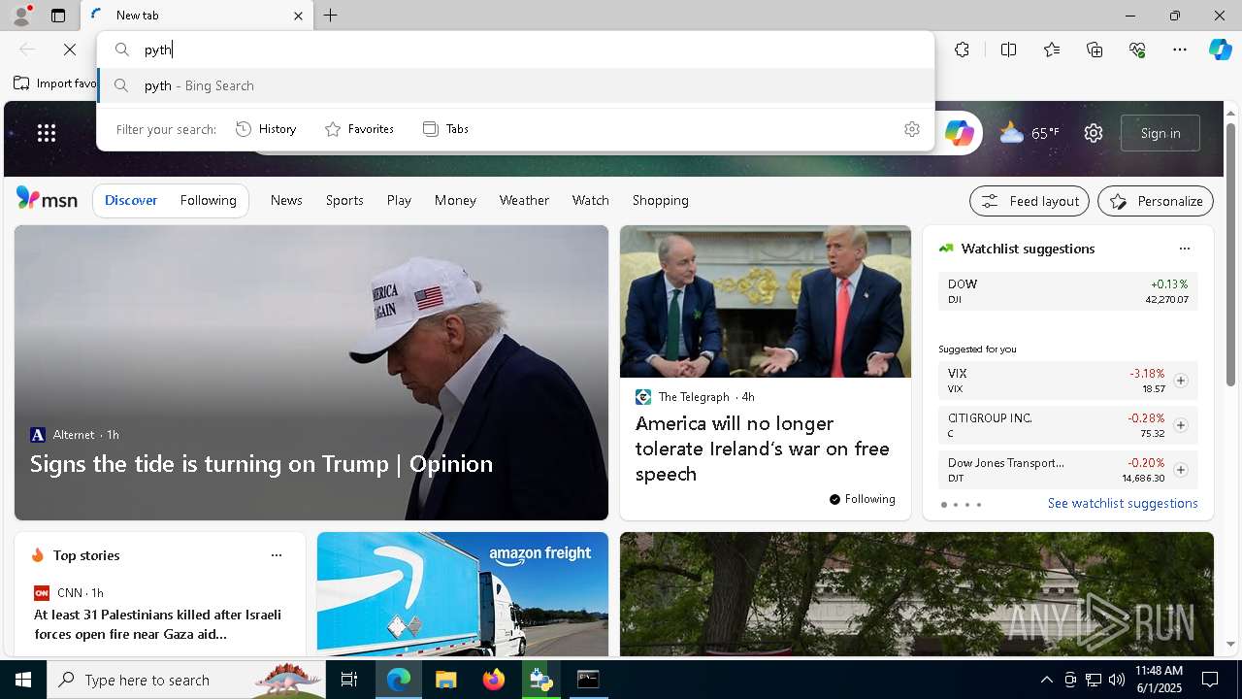
Task: Toggle Following on Telegraph article
Action: coord(862,499)
